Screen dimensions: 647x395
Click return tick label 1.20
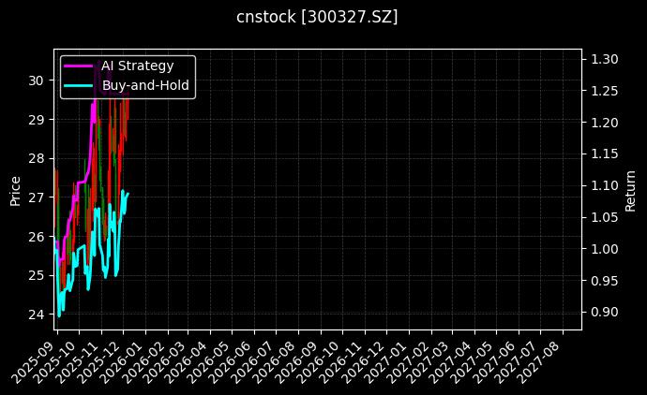point(605,123)
